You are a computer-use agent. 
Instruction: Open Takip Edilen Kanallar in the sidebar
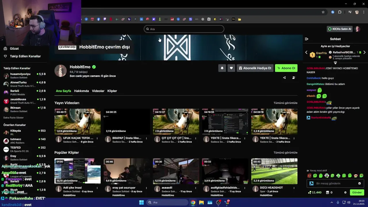tap(22, 56)
